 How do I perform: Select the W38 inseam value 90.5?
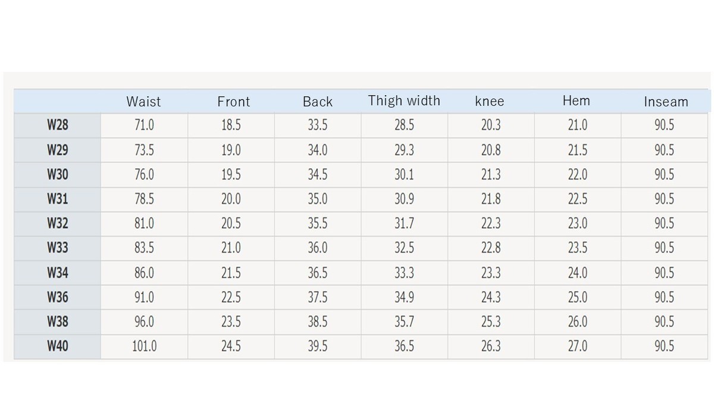tap(664, 321)
